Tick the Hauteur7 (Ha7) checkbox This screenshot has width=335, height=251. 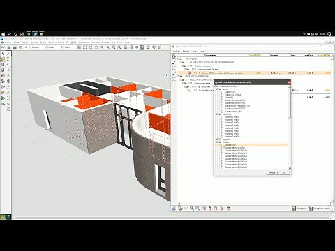click(222, 137)
